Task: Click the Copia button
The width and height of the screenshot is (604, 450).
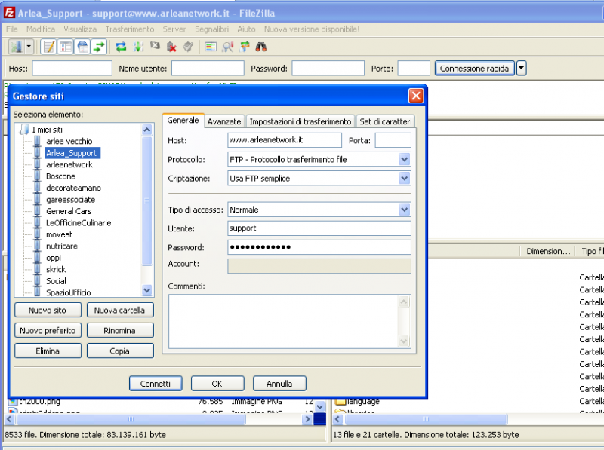Action: (x=120, y=351)
